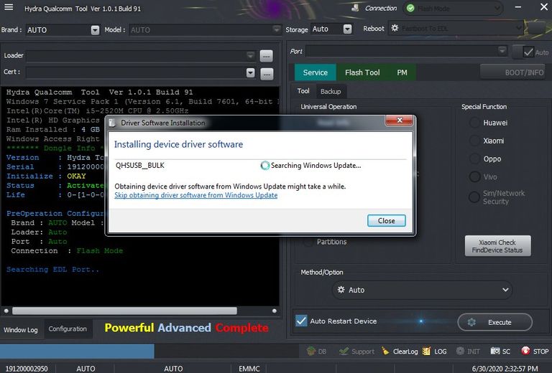Open the Reboot mode dropdown

coord(518,28)
